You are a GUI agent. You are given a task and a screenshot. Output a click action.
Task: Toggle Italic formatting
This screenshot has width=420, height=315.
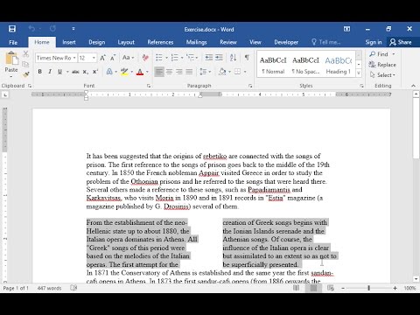click(50, 72)
